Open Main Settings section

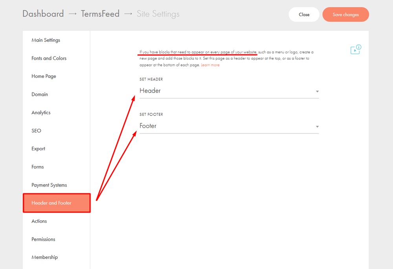46,40
